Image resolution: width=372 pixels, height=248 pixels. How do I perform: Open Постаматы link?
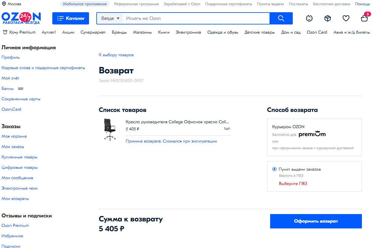click(298, 4)
